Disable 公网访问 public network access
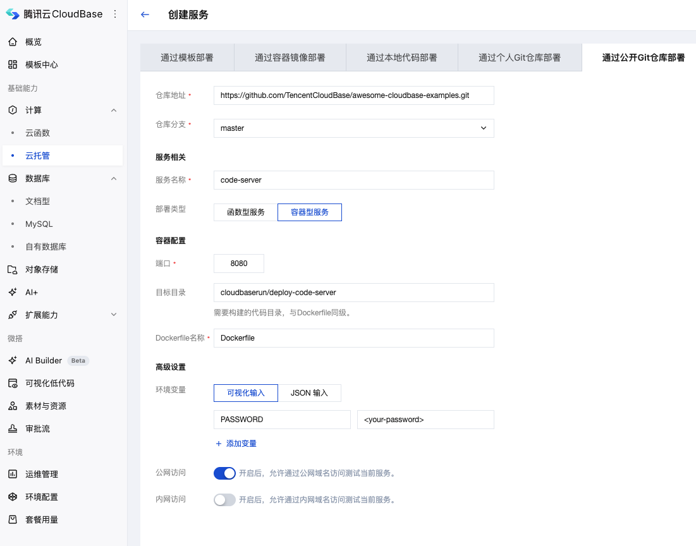Screen dimensions: 696x546 (x=224, y=473)
